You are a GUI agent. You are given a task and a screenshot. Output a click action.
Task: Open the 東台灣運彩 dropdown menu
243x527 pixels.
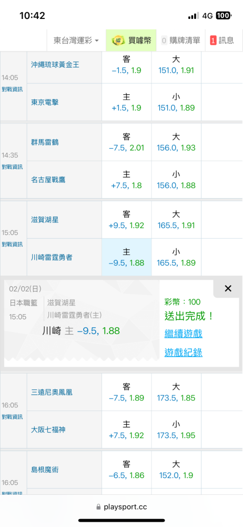[x=76, y=41]
